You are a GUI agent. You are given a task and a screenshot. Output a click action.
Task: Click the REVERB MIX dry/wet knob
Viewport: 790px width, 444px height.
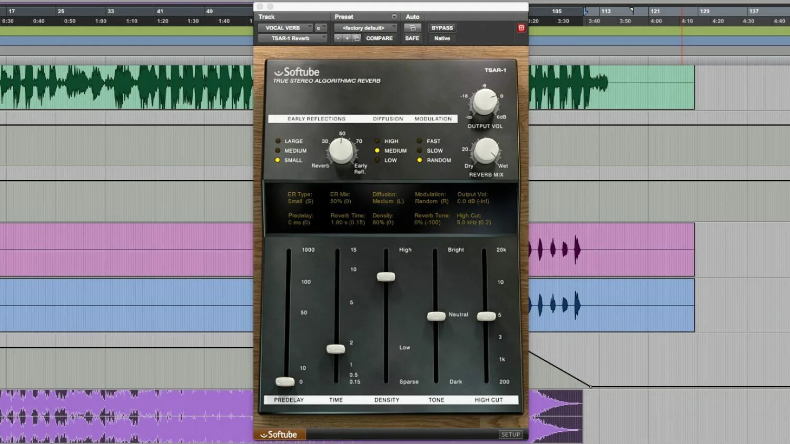point(486,151)
